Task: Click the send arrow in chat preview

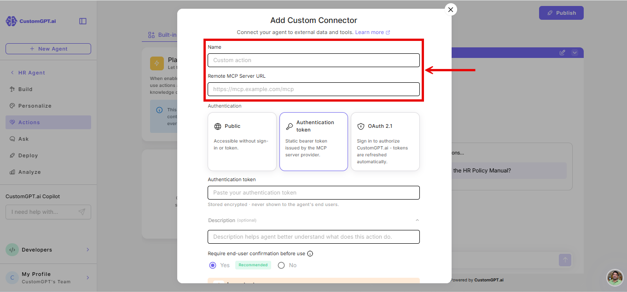Action: pyautogui.click(x=565, y=260)
